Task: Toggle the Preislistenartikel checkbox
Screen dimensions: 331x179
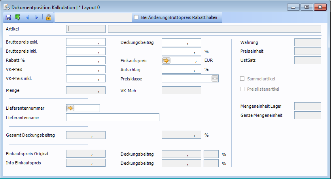Action: (x=242, y=89)
